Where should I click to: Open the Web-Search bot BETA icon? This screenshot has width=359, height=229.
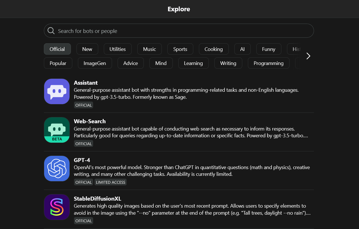pos(57,130)
